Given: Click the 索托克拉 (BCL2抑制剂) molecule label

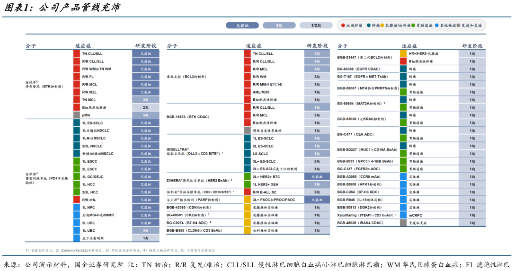Looking at the screenshot, I should pyautogui.click(x=186, y=77).
